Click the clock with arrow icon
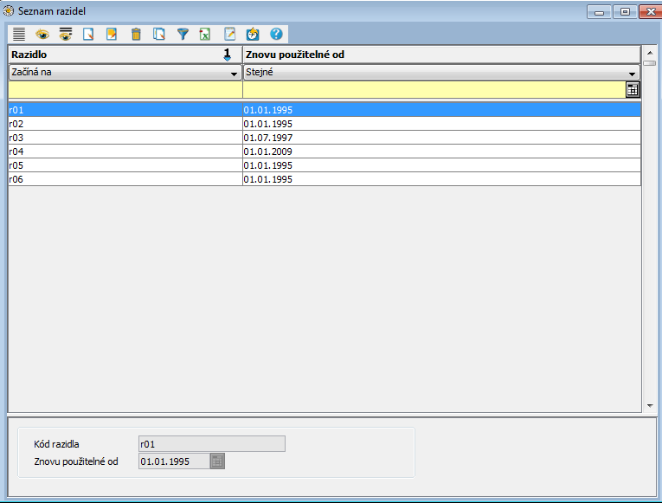 tap(253, 35)
